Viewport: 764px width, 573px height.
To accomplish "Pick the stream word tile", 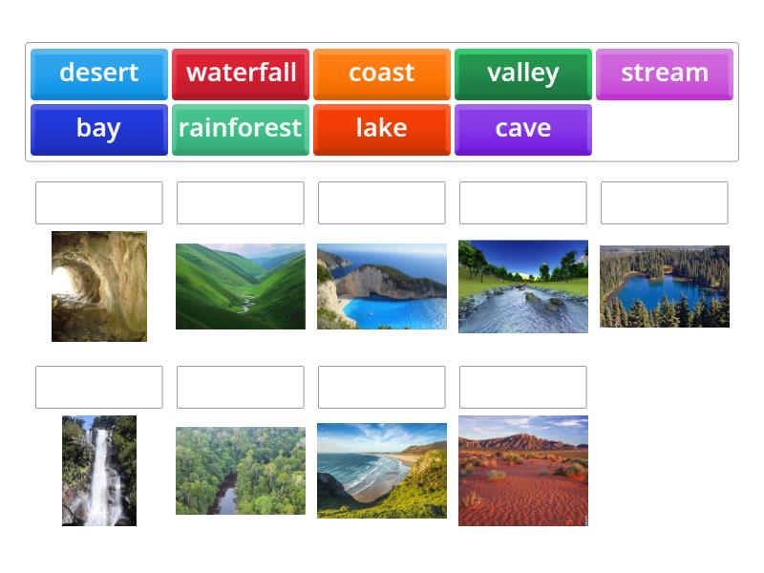I will [664, 73].
